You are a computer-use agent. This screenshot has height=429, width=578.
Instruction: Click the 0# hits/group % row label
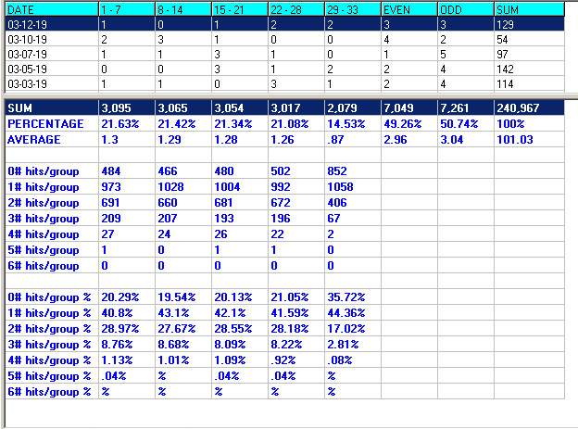click(x=49, y=297)
